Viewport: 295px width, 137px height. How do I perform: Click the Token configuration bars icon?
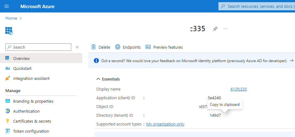(8, 131)
